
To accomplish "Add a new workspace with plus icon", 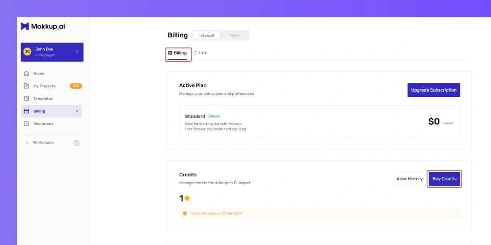I will (x=77, y=143).
